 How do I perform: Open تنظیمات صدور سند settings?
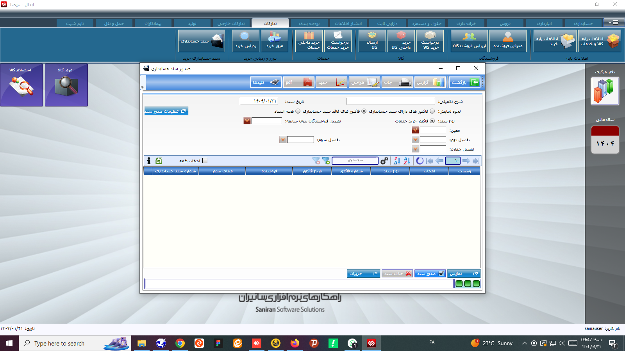pos(166,111)
